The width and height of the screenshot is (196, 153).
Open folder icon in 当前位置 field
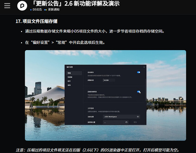(138, 117)
